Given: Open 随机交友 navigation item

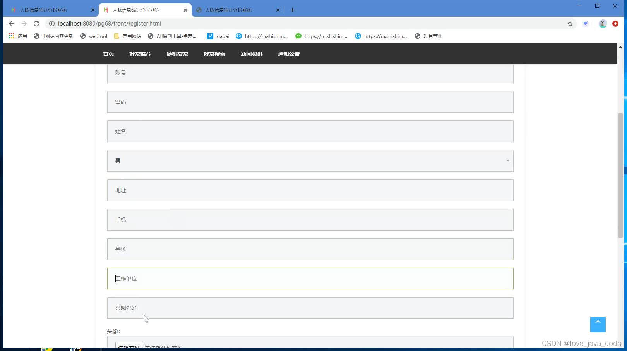Looking at the screenshot, I should [x=177, y=54].
